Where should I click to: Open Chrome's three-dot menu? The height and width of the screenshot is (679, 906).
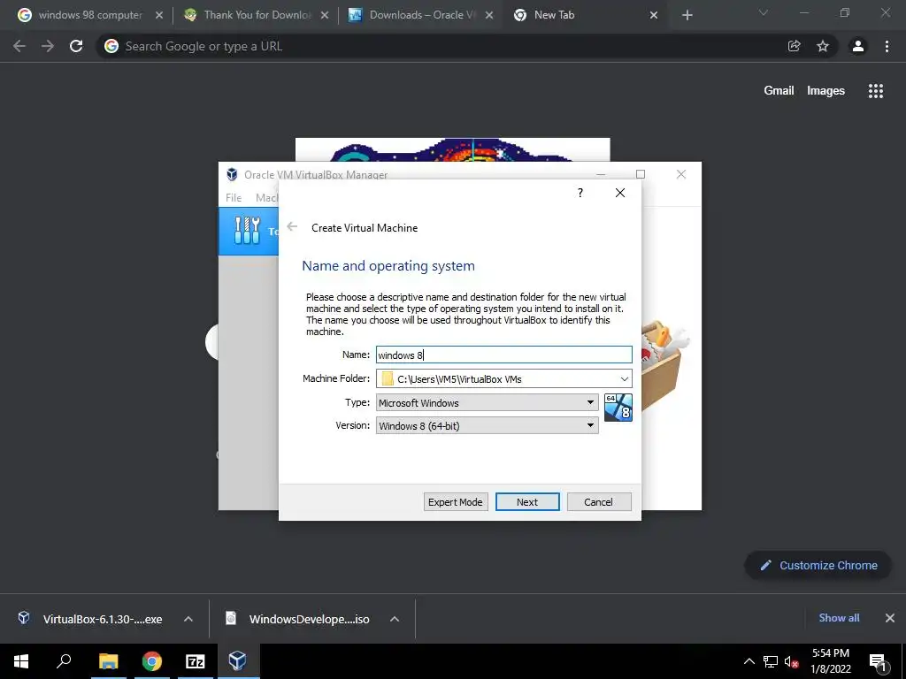coord(887,46)
